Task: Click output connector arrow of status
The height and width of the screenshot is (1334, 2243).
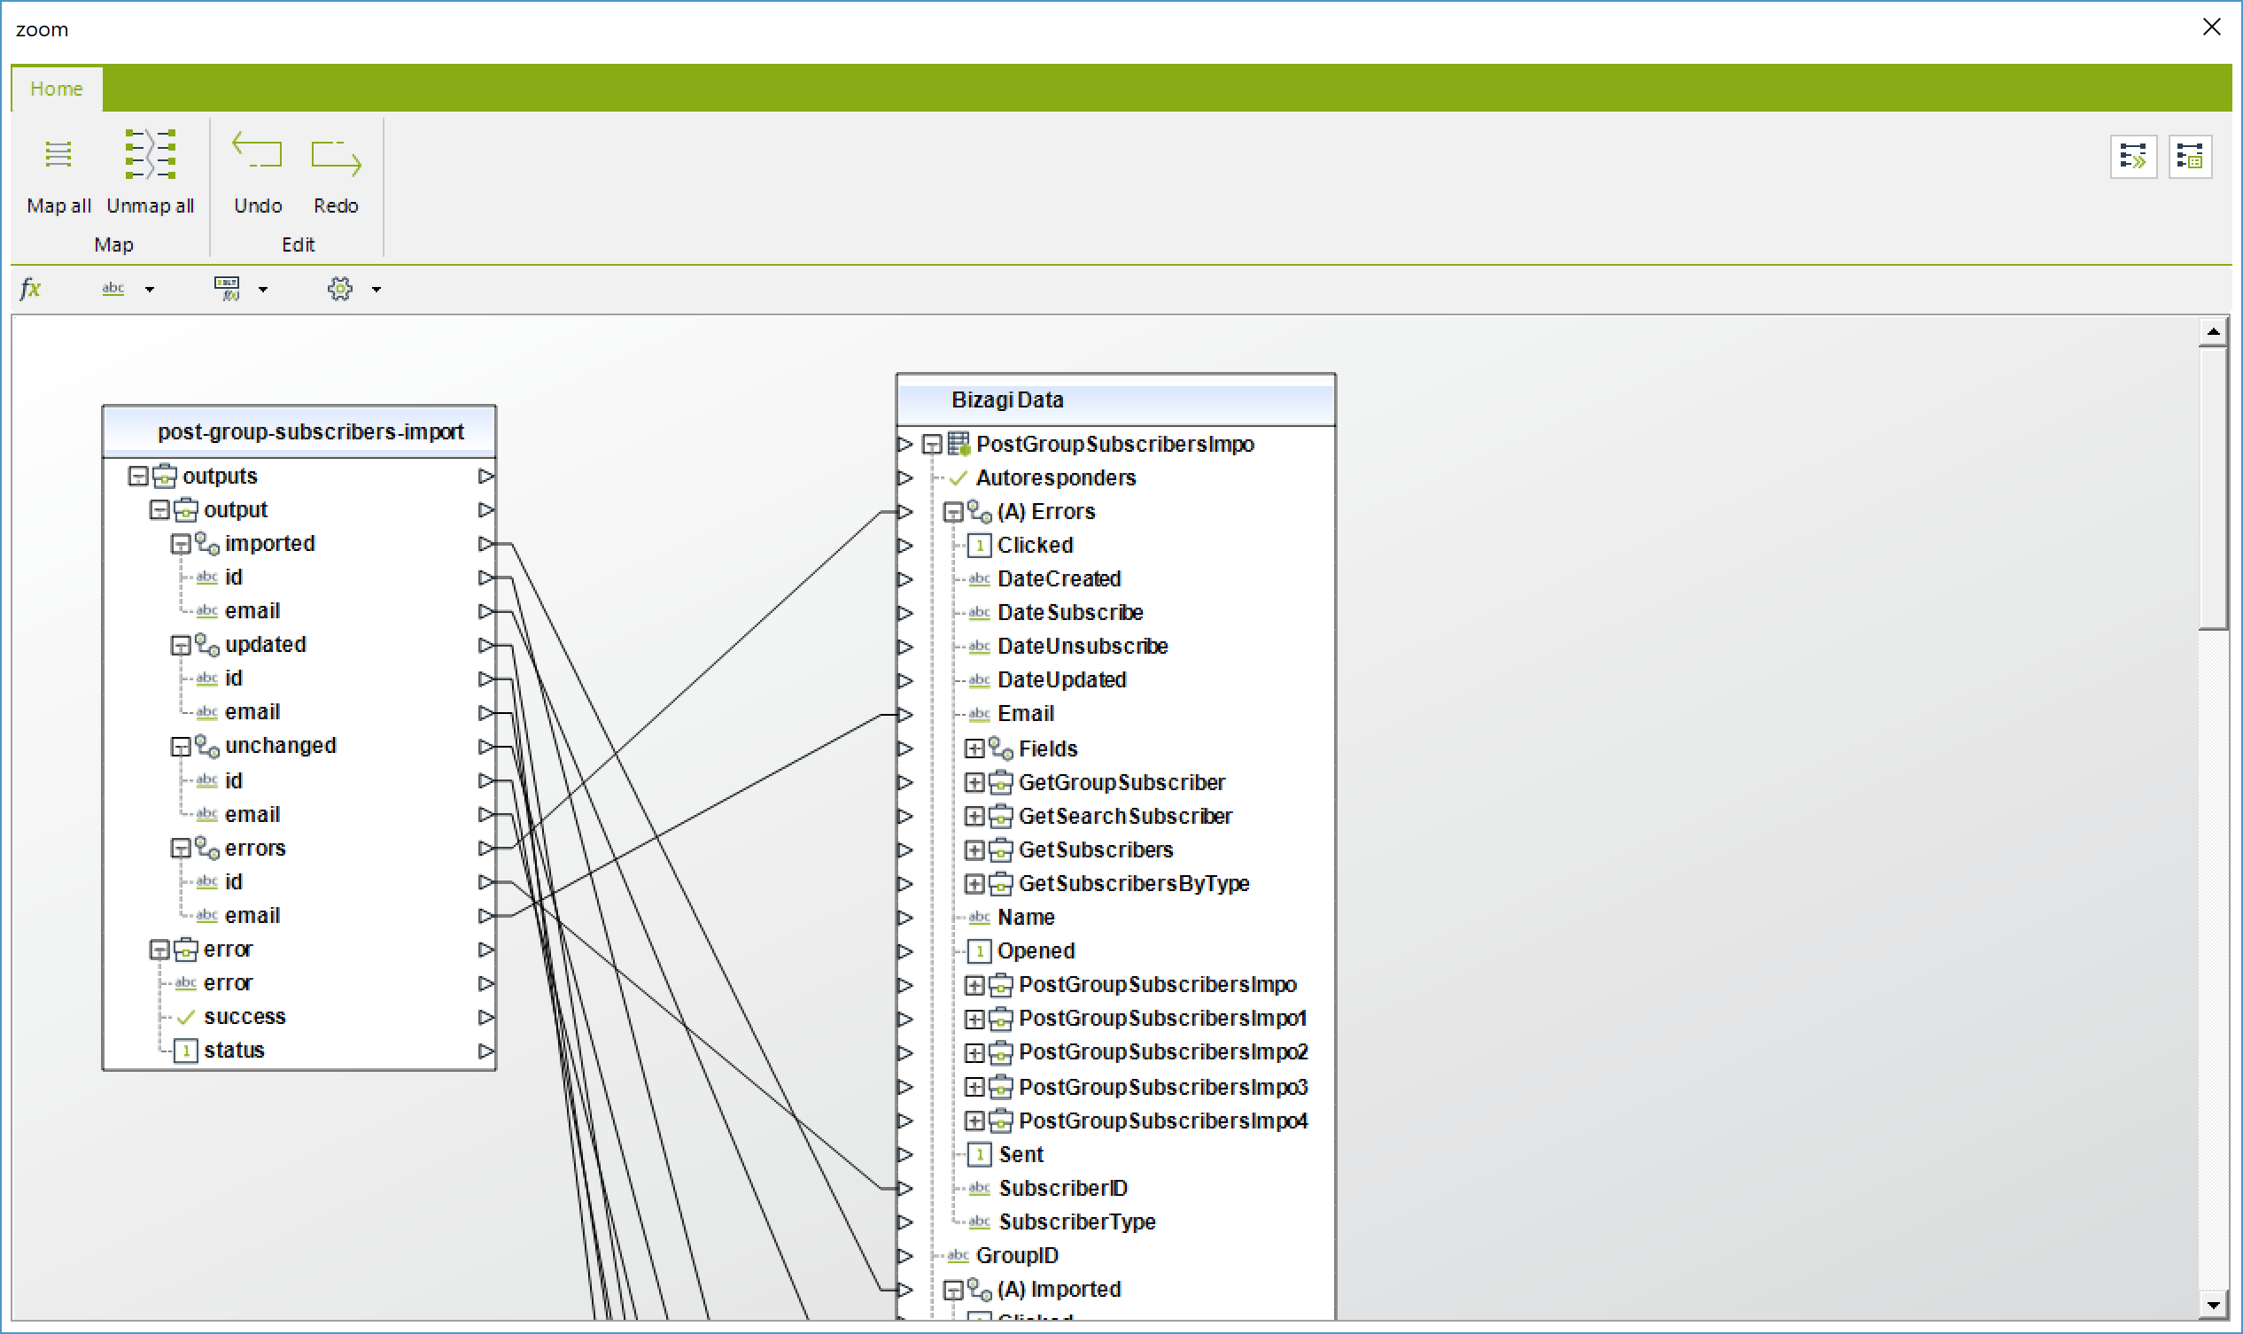Action: 486,1051
